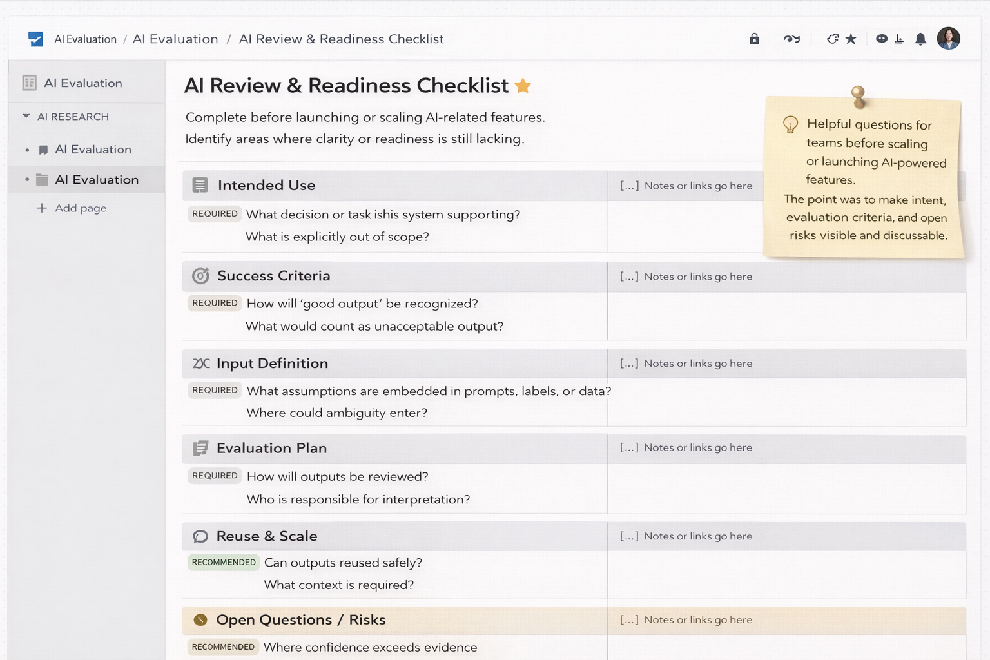This screenshot has height=660, width=990.
Task: Click 'What context is required?' question
Action: click(338, 585)
